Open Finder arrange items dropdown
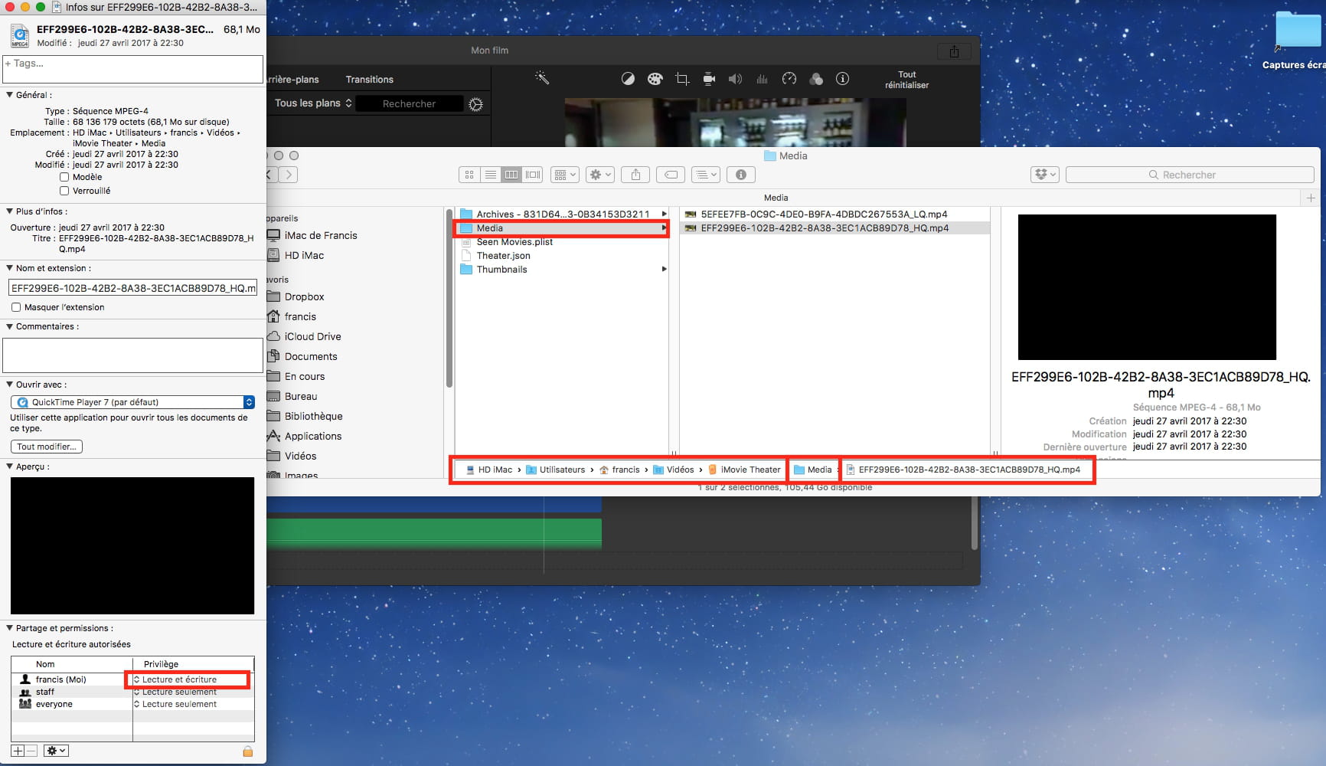 [565, 175]
